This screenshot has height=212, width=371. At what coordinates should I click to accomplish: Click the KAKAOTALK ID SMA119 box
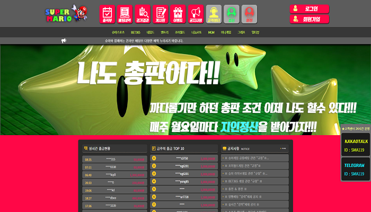(x=356, y=144)
